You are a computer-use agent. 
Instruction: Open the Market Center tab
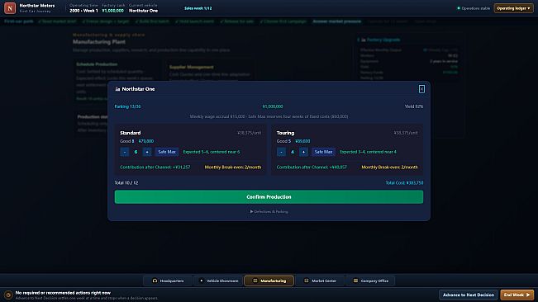[x=320, y=281]
